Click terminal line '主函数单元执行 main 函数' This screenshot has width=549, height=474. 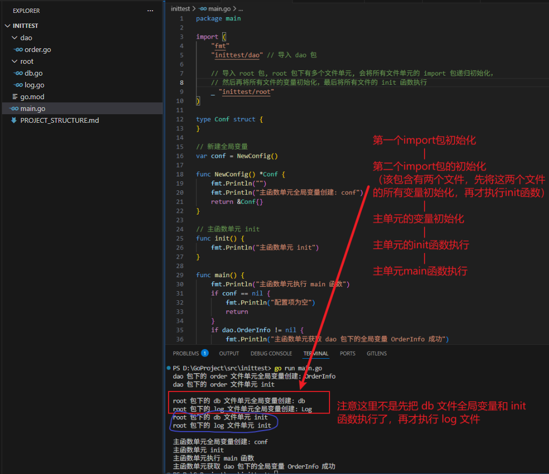tap(214, 458)
